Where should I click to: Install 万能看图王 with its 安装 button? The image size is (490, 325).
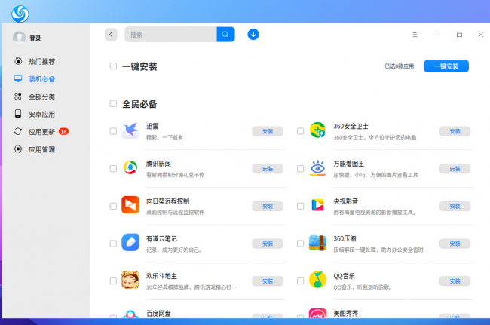point(455,169)
